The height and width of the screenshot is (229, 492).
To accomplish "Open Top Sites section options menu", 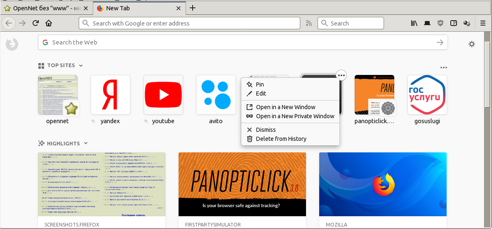I will [443, 68].
